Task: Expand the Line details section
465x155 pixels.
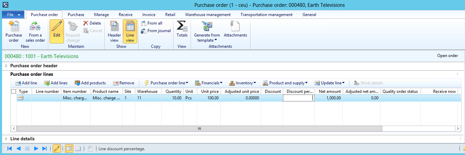Action: click(6, 139)
